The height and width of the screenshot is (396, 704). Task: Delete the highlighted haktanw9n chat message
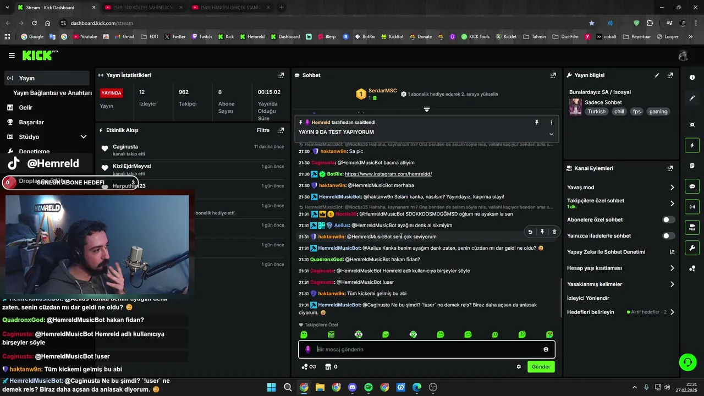554,232
